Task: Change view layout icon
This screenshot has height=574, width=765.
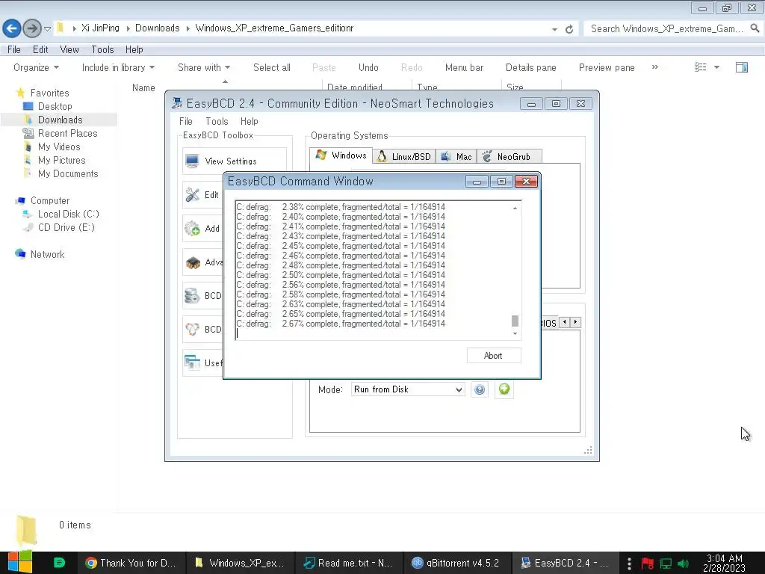Action: pos(700,67)
